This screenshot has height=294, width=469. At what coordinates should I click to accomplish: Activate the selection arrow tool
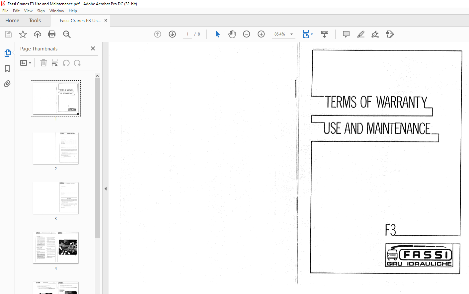click(217, 34)
